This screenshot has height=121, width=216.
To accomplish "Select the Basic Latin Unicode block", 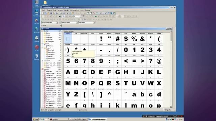I will click(x=49, y=71).
